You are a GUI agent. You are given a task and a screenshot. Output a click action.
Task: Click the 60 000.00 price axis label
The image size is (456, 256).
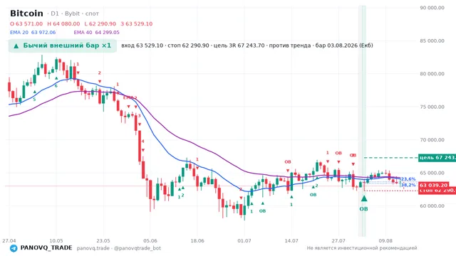tap(432, 206)
